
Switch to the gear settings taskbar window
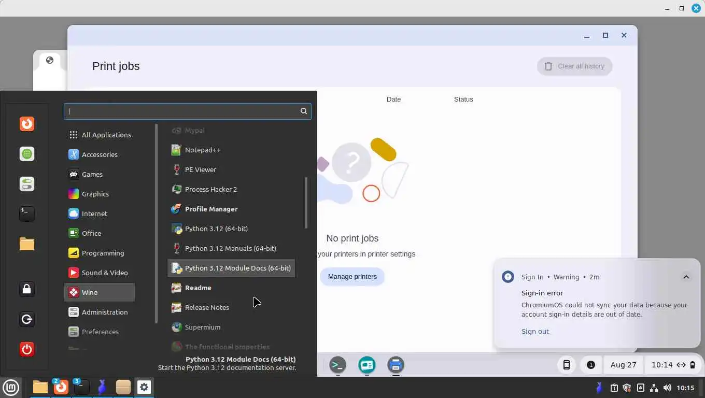[x=144, y=387]
